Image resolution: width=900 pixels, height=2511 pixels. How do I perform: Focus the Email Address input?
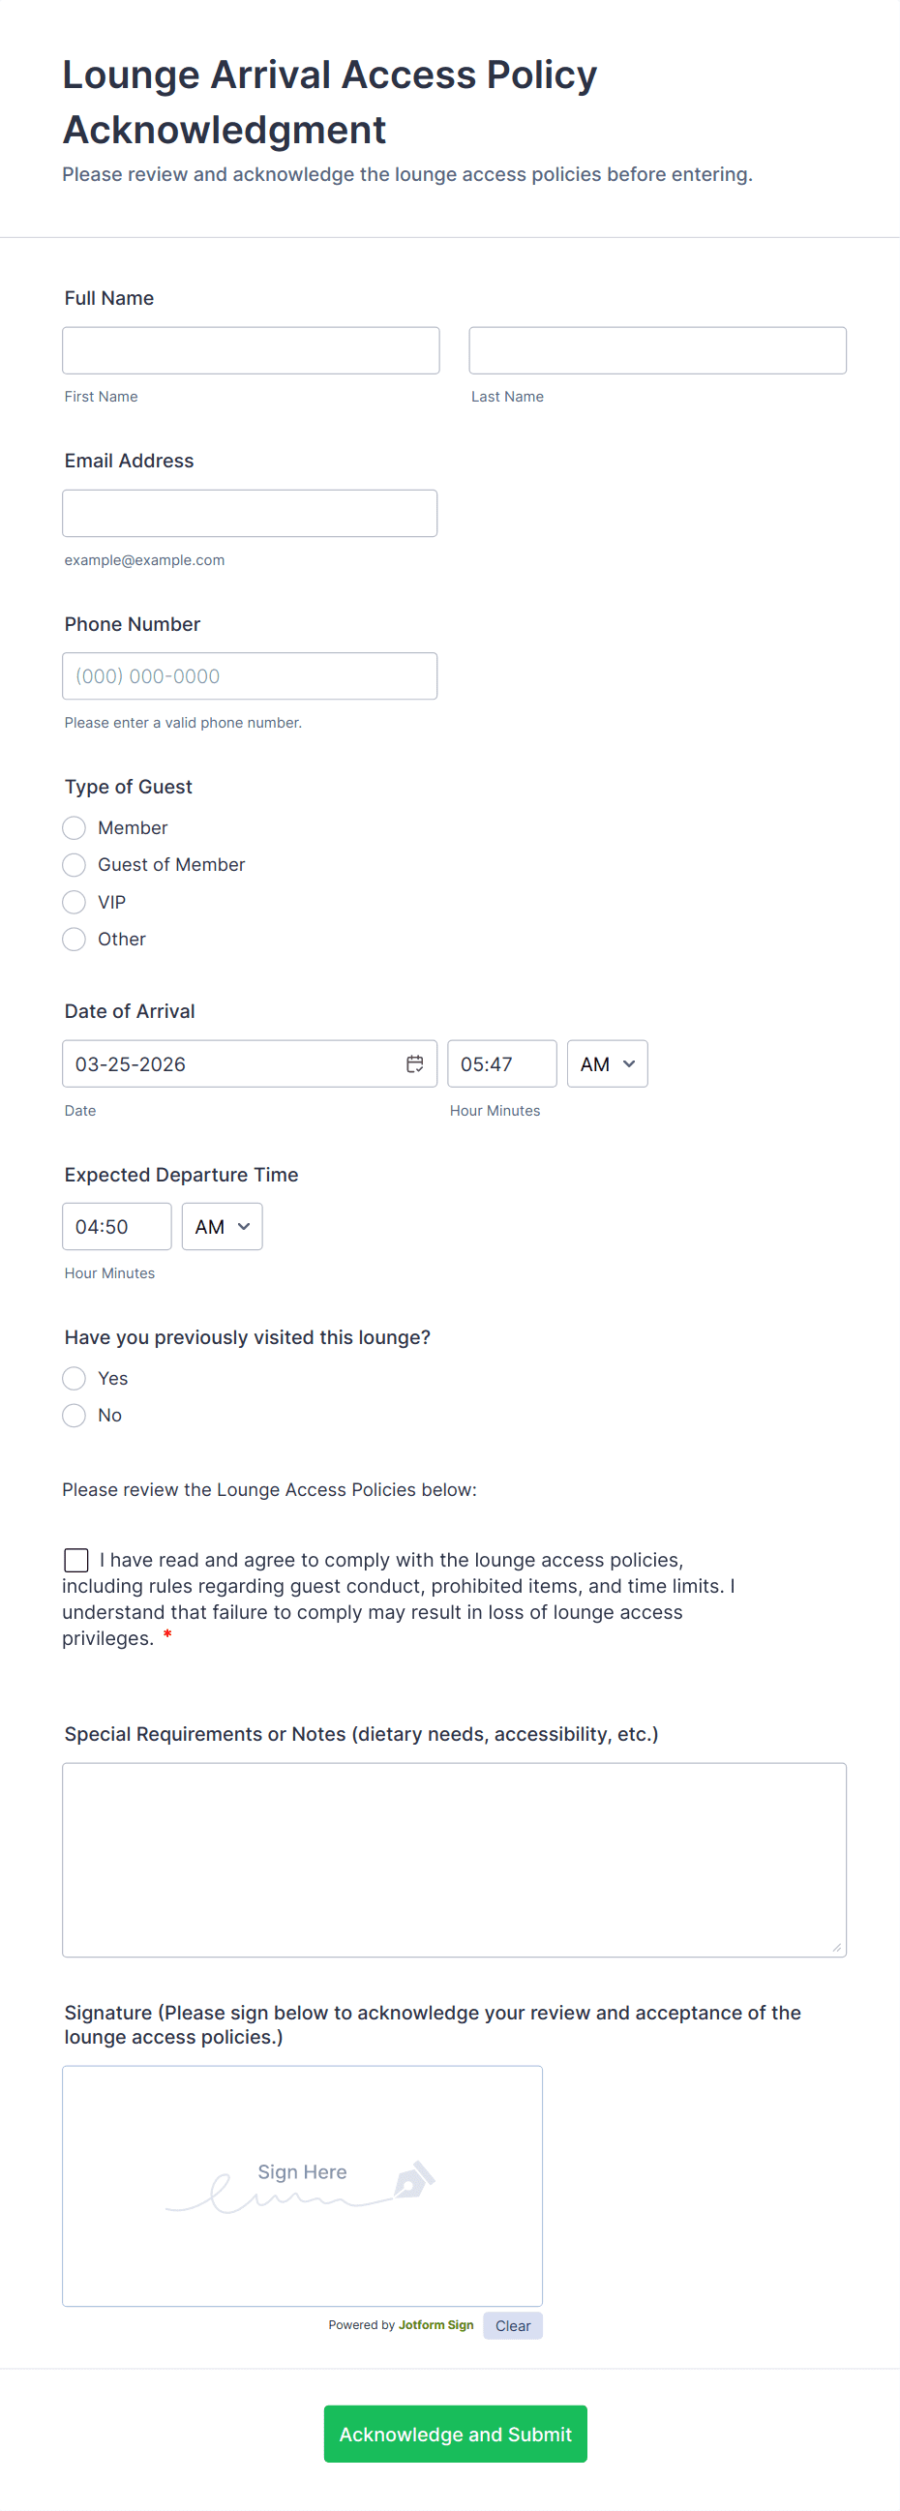[x=250, y=513]
